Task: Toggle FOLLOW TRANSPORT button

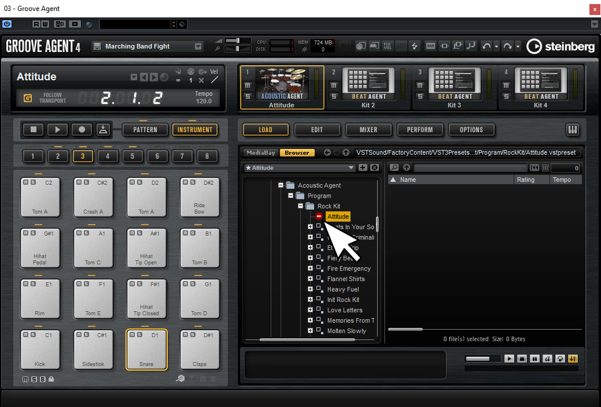Action: click(28, 98)
